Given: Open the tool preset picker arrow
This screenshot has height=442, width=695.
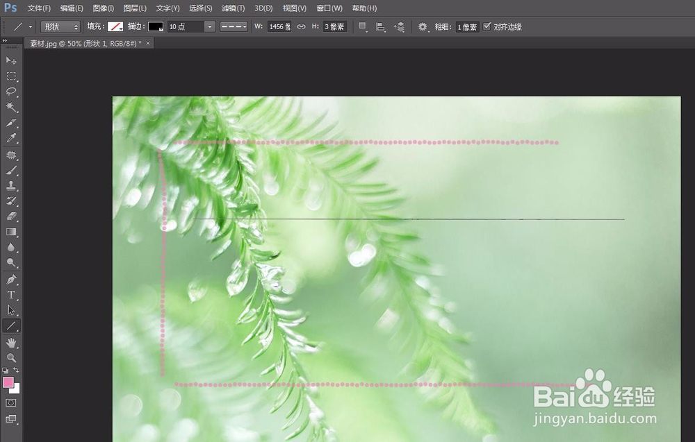Looking at the screenshot, I should pyautogui.click(x=31, y=26).
